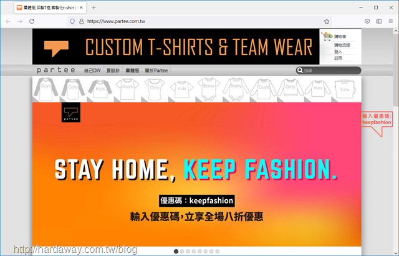Click the search magnifier icon
The height and width of the screenshot is (256, 399).
tap(300, 71)
